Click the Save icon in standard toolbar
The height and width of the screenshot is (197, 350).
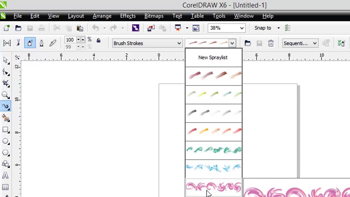click(30, 28)
